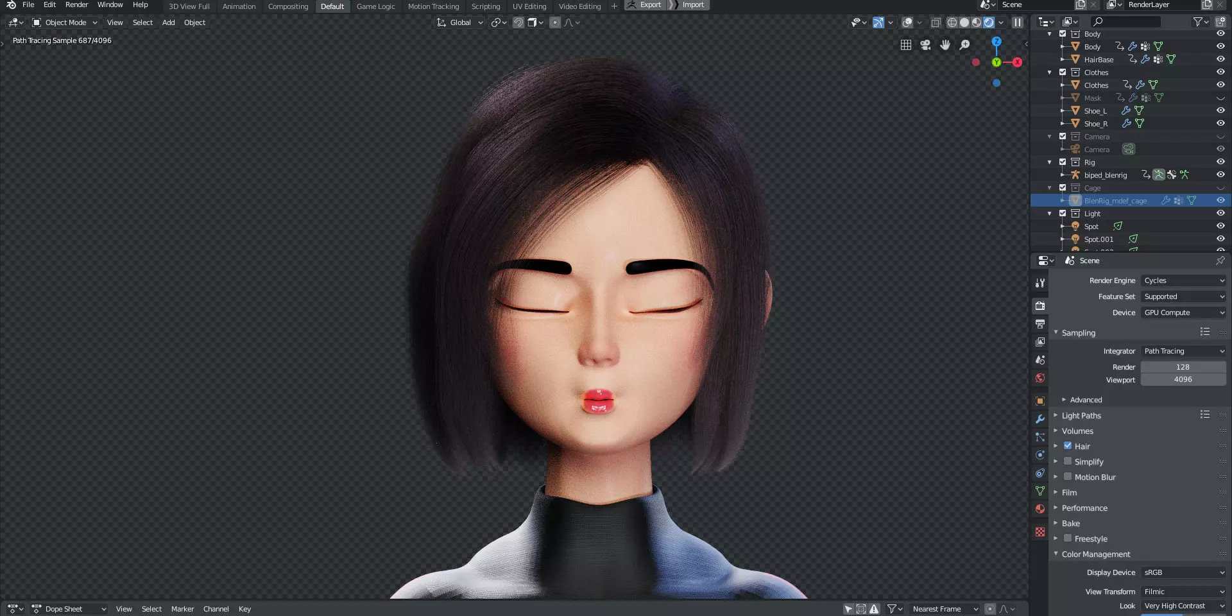The width and height of the screenshot is (1232, 616).
Task: Open the Material properties tab
Action: tap(1040, 509)
